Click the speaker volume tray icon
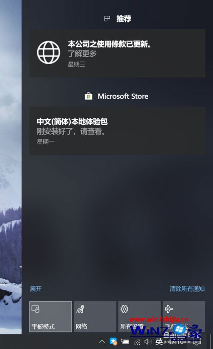 [148, 341]
